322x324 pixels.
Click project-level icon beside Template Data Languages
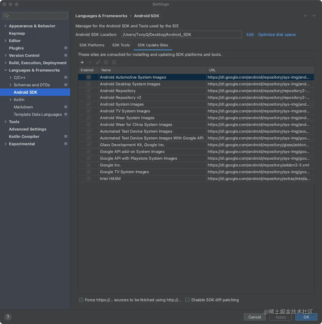[x=66, y=114]
